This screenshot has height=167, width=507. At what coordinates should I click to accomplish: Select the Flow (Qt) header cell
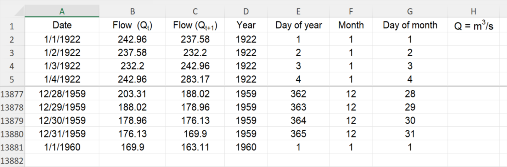132,25
